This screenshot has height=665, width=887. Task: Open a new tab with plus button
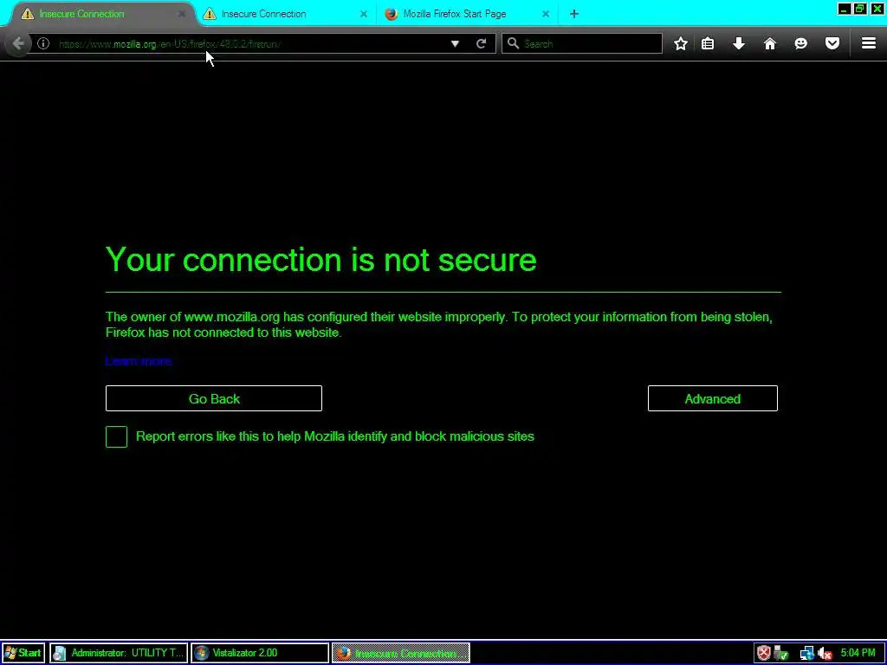click(x=574, y=14)
